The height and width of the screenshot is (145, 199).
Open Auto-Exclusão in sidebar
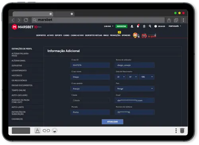coord(20,95)
